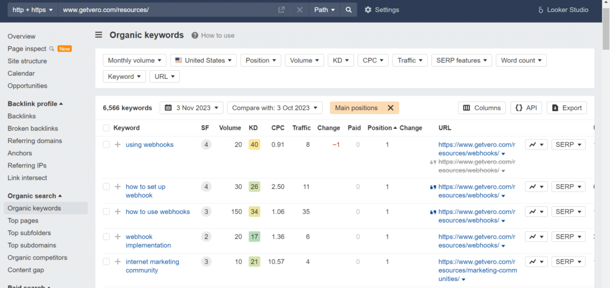Open the API button

click(x=526, y=107)
